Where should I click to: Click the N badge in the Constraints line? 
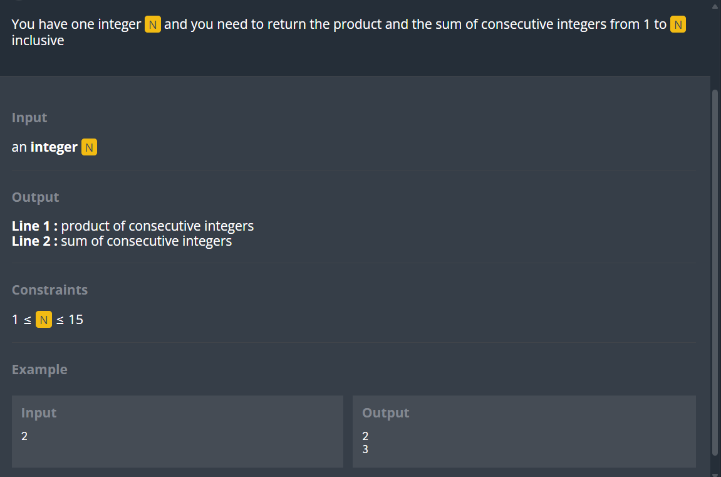click(44, 320)
